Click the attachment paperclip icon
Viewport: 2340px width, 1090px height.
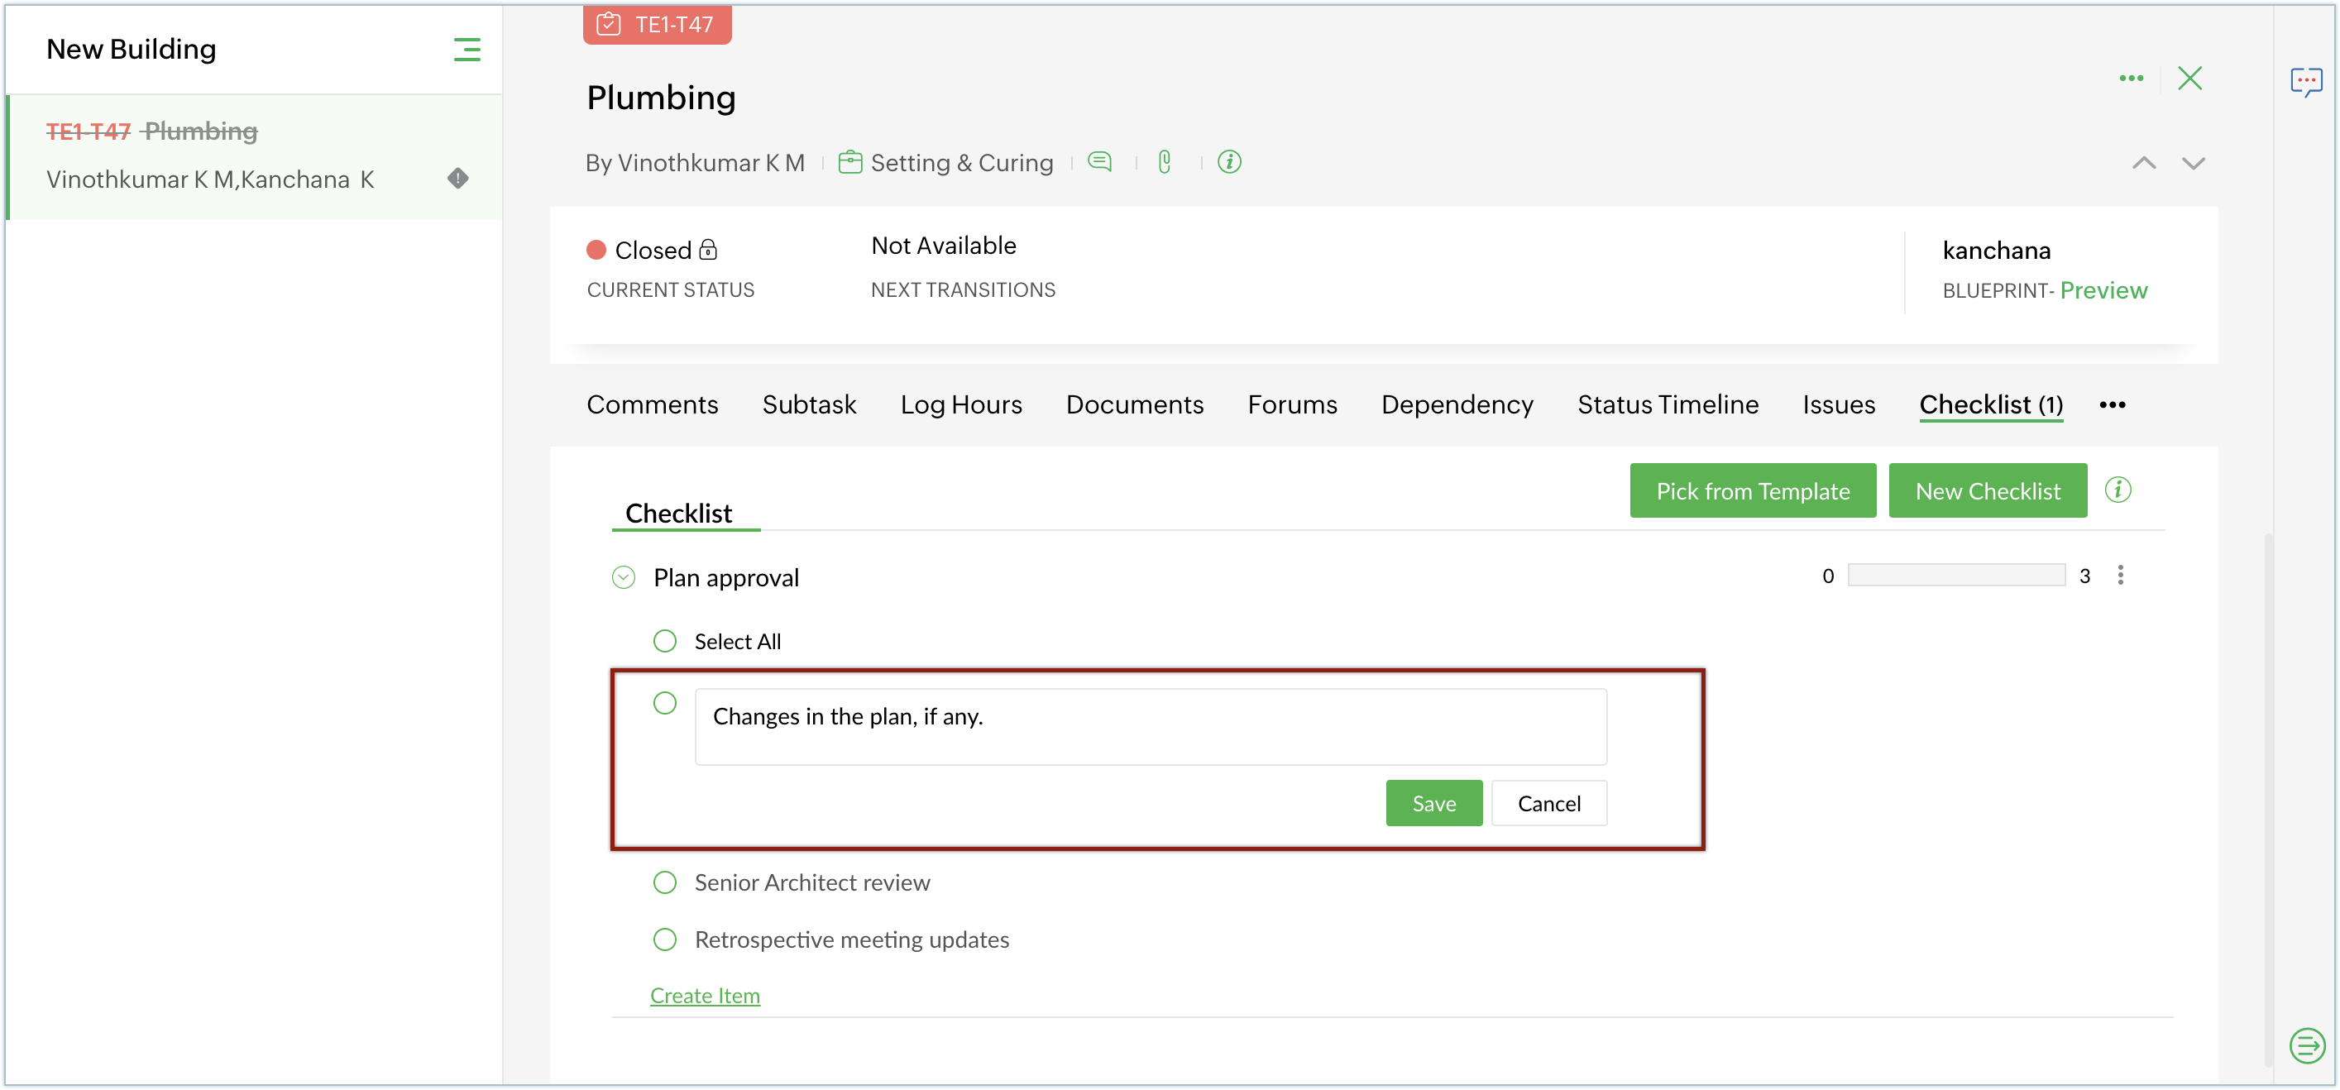pos(1165,162)
